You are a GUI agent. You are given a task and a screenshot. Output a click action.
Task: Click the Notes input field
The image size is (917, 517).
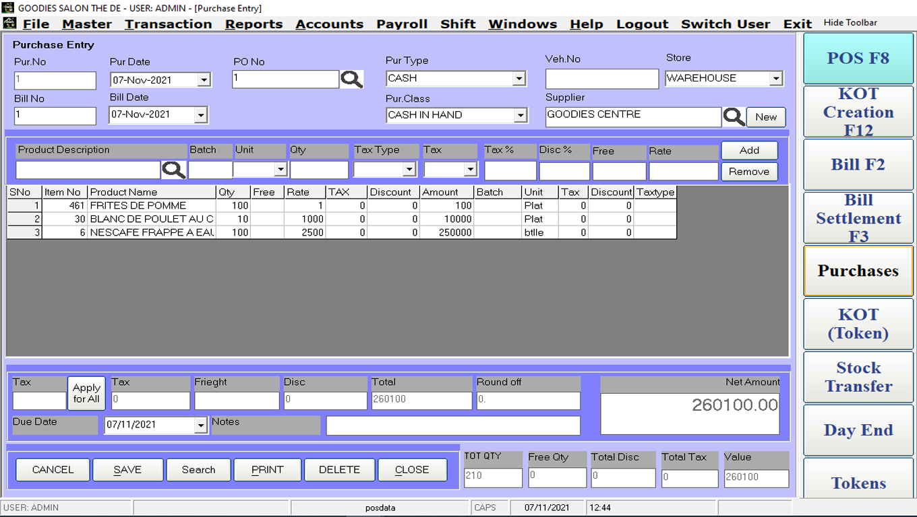point(453,425)
